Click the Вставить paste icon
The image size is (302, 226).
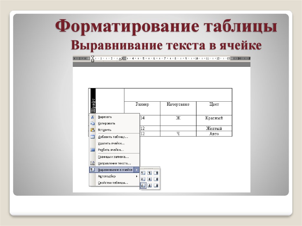tap(93, 129)
